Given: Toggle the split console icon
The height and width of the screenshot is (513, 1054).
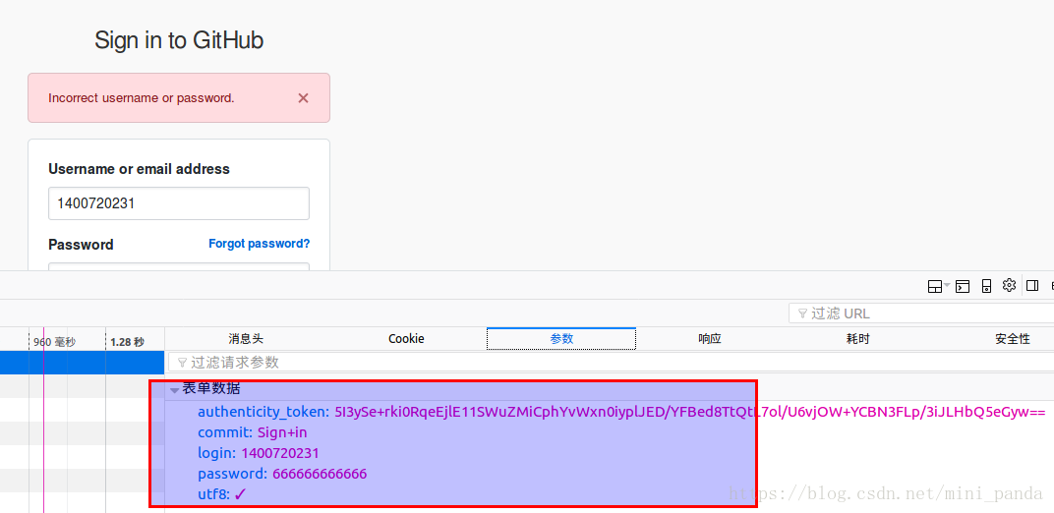Looking at the screenshot, I should click(x=963, y=287).
